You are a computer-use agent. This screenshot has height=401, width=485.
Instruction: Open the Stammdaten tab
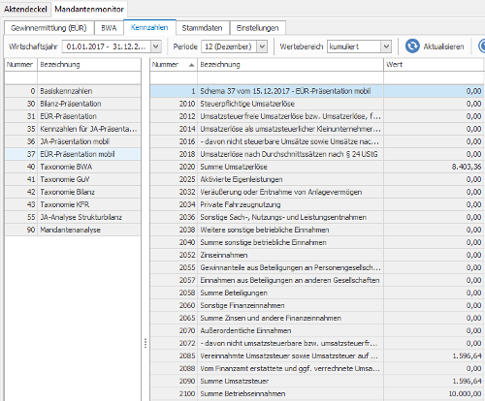point(202,28)
